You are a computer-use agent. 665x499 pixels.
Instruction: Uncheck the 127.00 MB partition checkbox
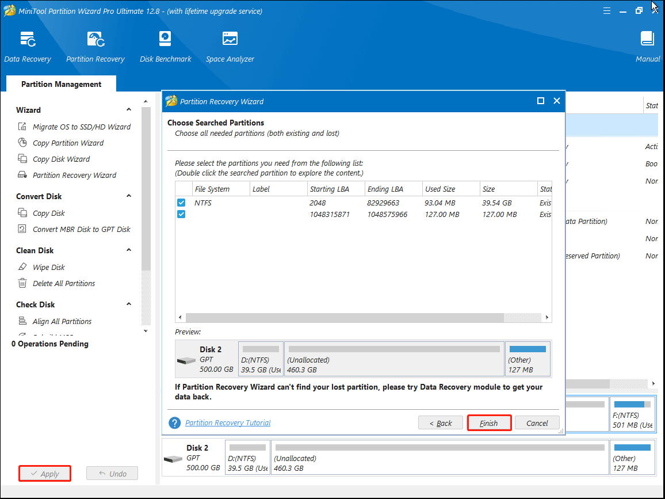tap(181, 214)
